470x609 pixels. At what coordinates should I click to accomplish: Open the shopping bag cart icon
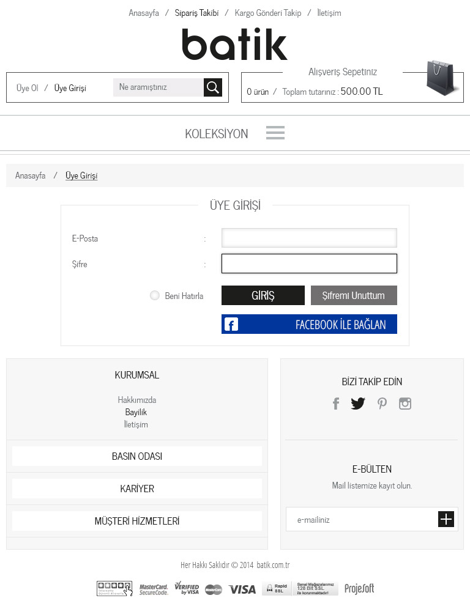442,78
